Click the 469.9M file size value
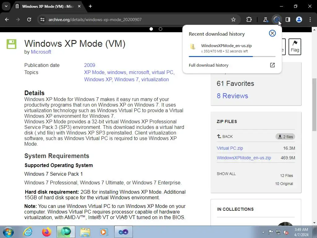Viewport: 317px width, 238px height. 288,158
